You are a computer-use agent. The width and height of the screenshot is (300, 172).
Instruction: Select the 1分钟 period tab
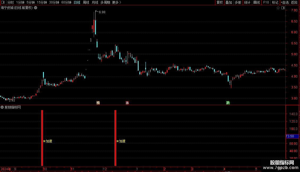(x=20, y=2)
